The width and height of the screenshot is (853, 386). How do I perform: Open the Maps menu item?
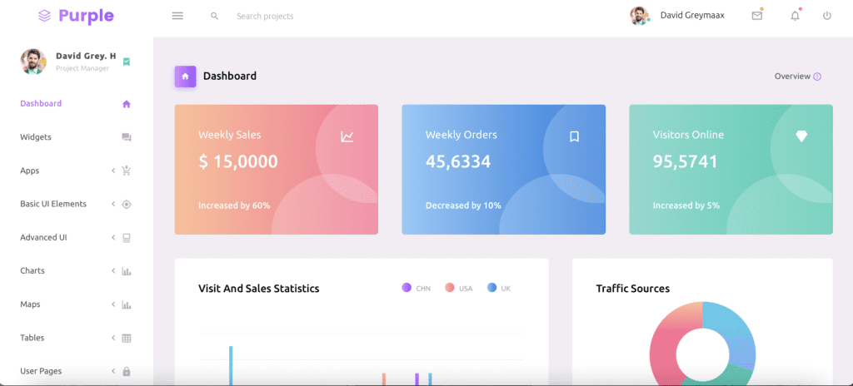[x=31, y=304]
